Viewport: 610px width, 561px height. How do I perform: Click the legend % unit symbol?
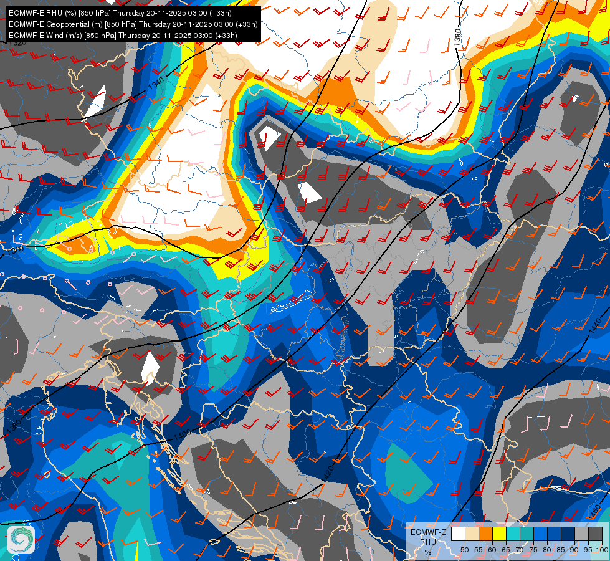(x=428, y=552)
